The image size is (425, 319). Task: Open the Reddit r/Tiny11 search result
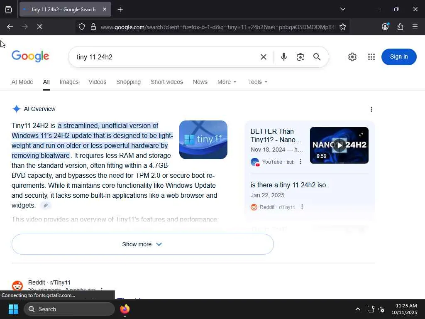pyautogui.click(x=49, y=282)
